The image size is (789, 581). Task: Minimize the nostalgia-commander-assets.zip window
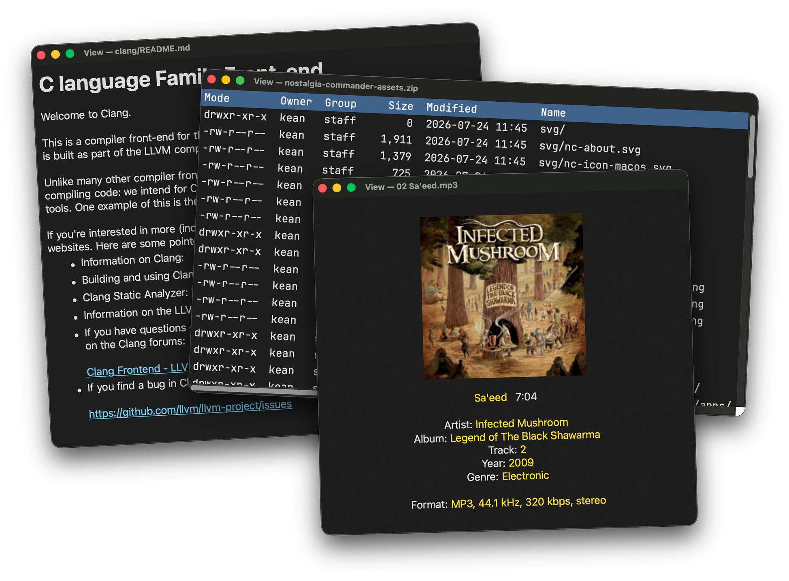pos(226,80)
